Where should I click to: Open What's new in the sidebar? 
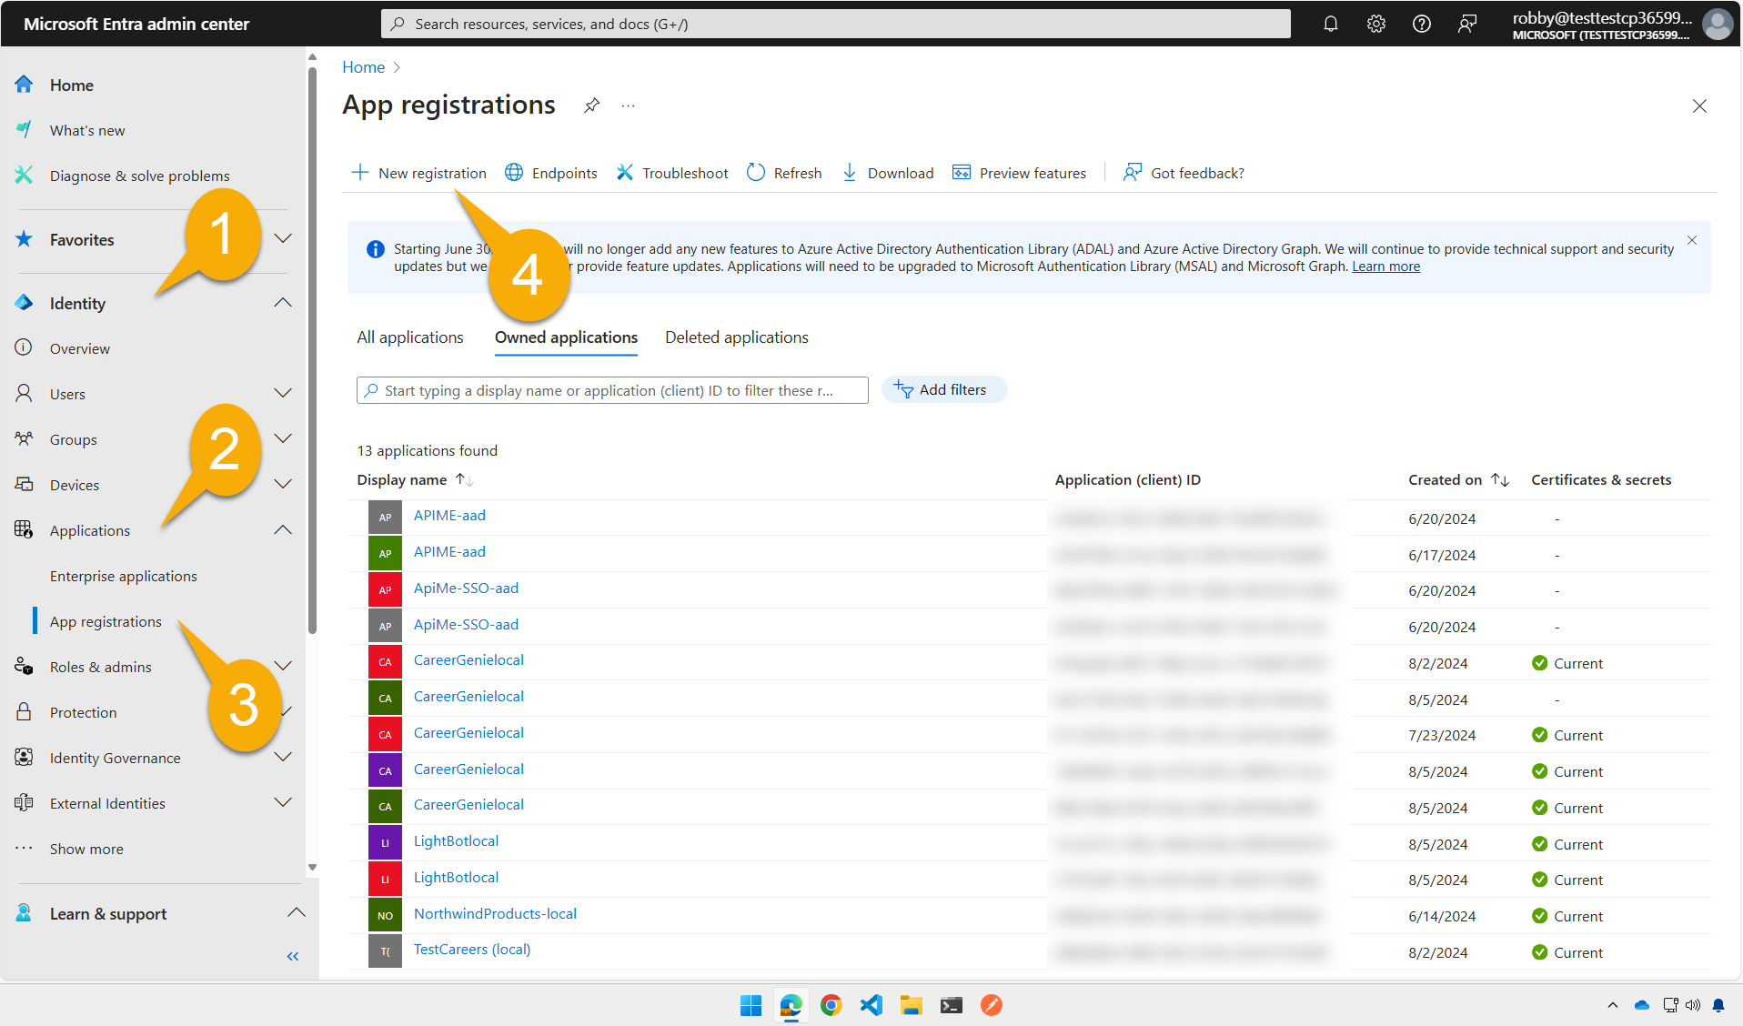pos(86,130)
